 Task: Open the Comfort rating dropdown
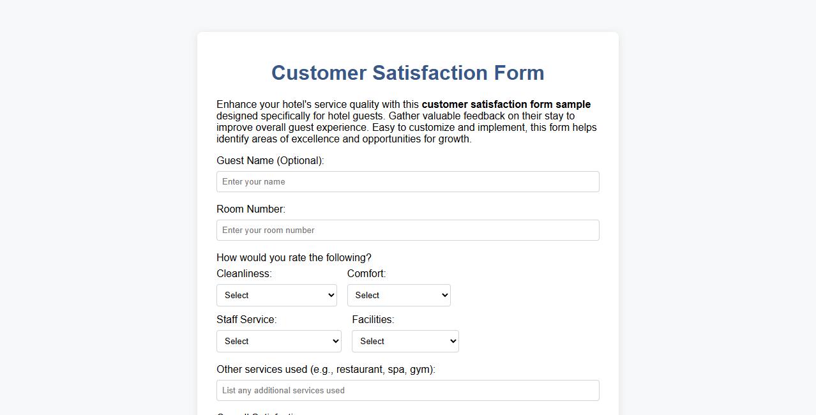click(398, 295)
